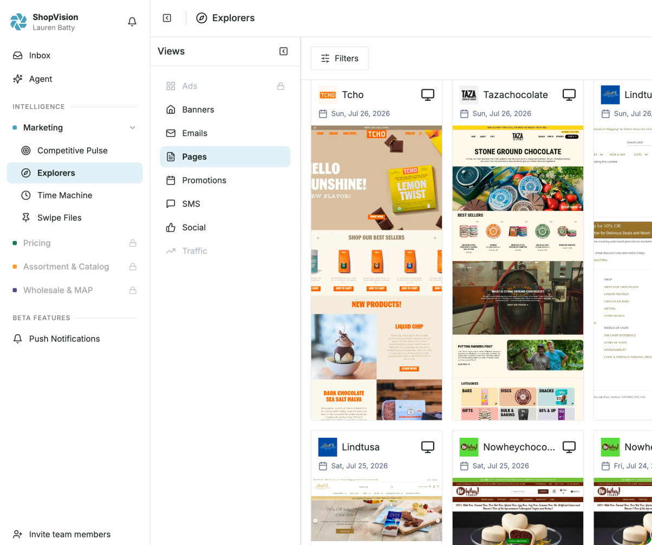This screenshot has height=545, width=652.
Task: Click desktop monitor icon on Nowheychoco Jul 25 card
Action: tap(569, 447)
